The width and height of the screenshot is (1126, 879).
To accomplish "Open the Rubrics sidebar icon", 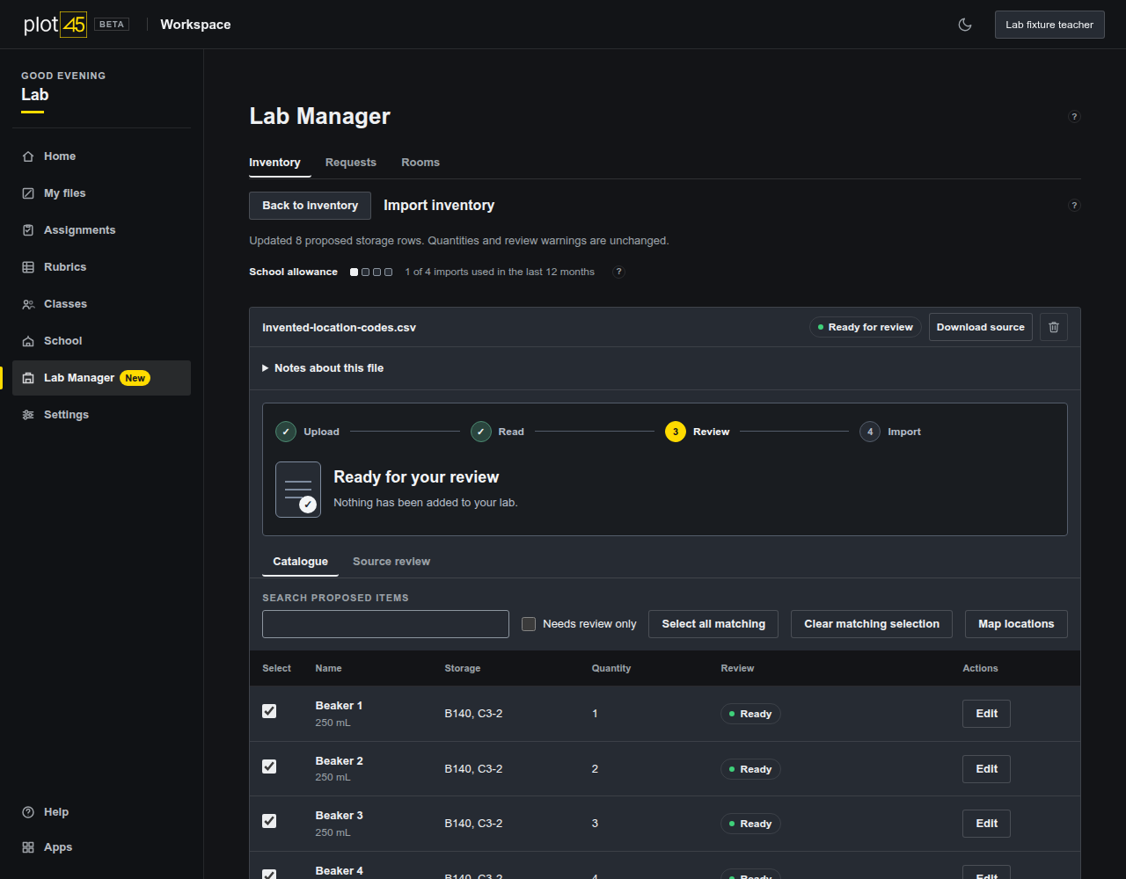I will pyautogui.click(x=28, y=267).
